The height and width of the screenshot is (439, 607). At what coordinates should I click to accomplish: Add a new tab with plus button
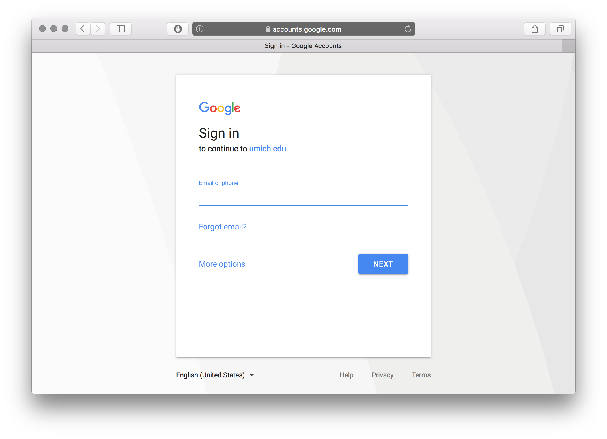coord(569,46)
